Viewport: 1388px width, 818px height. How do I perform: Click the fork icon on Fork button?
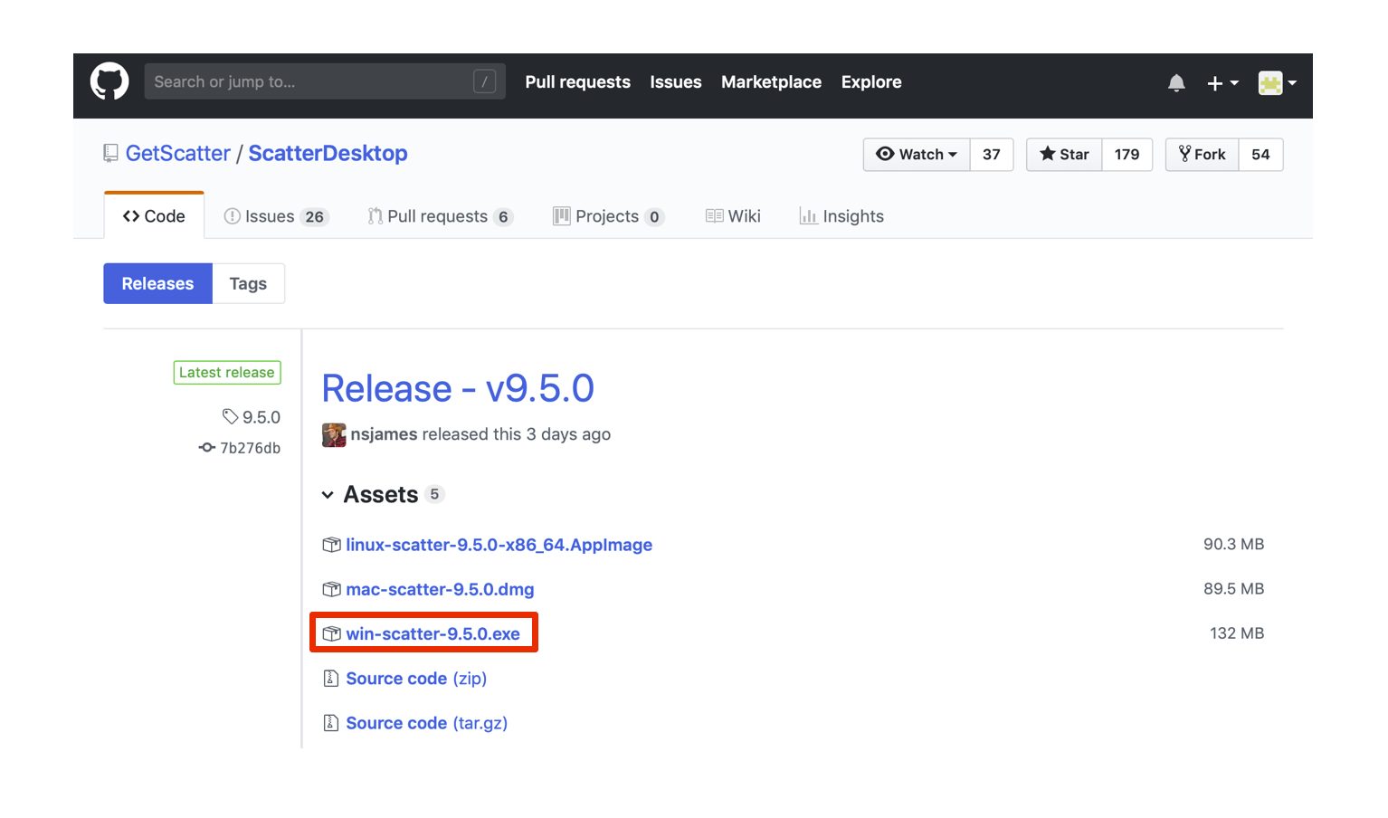[x=1184, y=154]
